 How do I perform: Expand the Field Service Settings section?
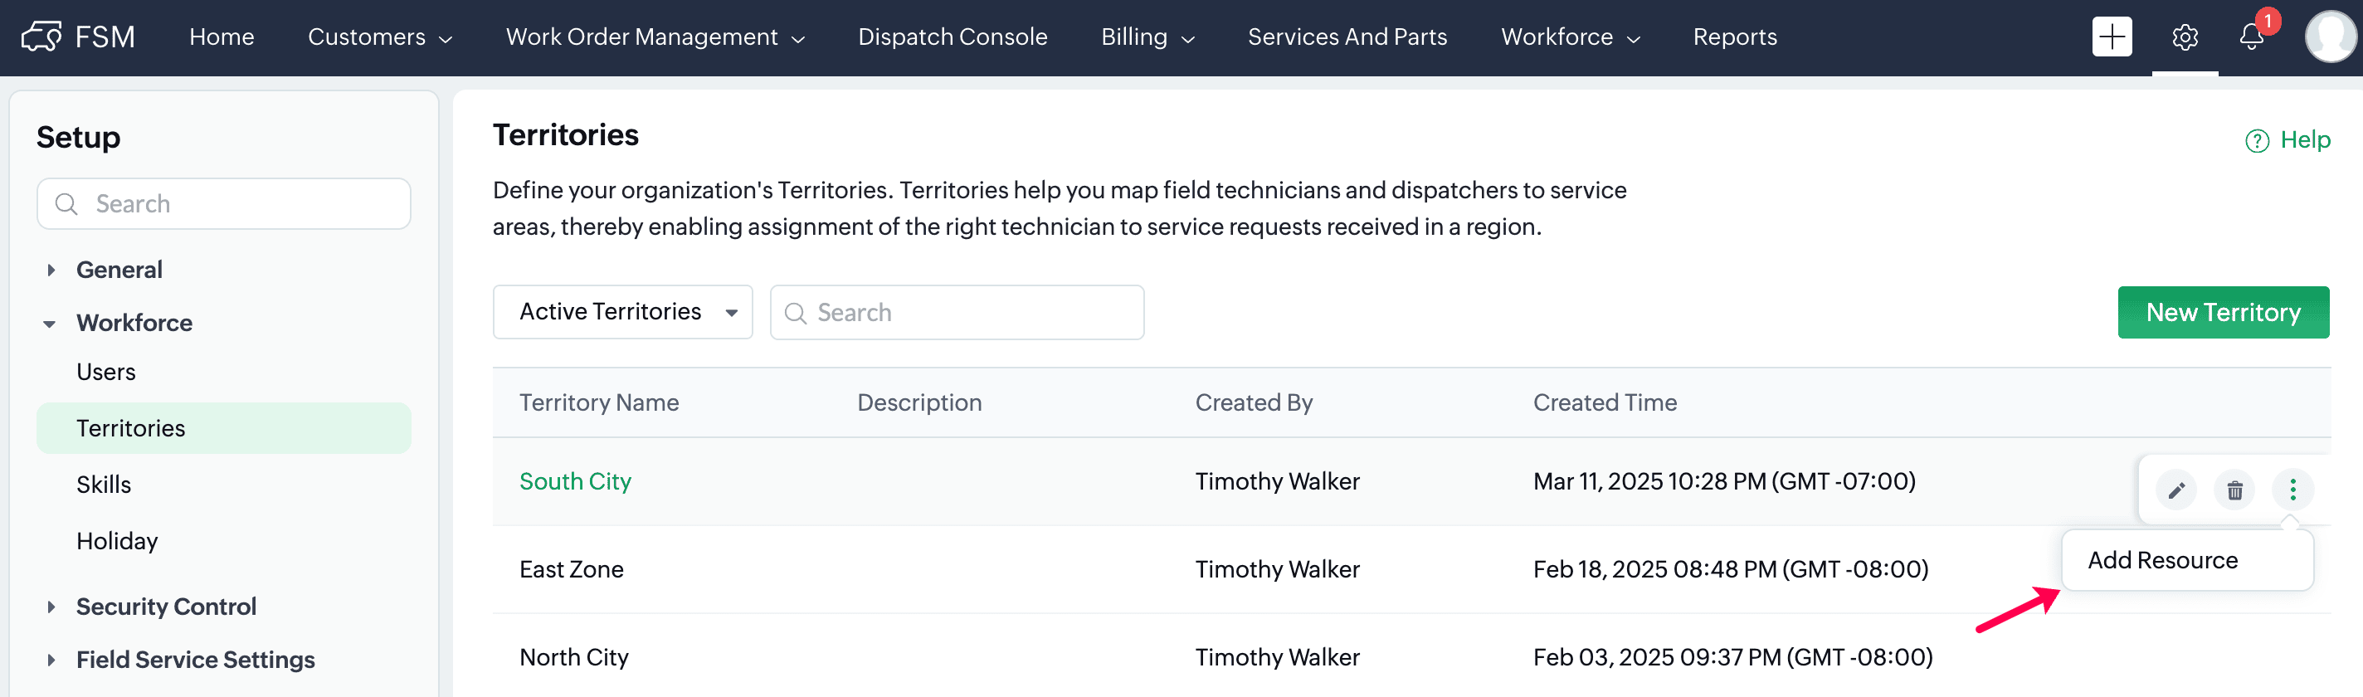(x=51, y=660)
